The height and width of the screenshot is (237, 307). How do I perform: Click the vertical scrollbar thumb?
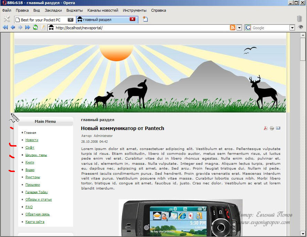click(303, 49)
